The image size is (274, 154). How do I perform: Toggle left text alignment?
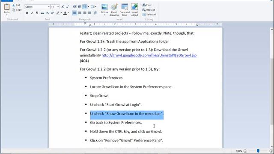[74, 13]
